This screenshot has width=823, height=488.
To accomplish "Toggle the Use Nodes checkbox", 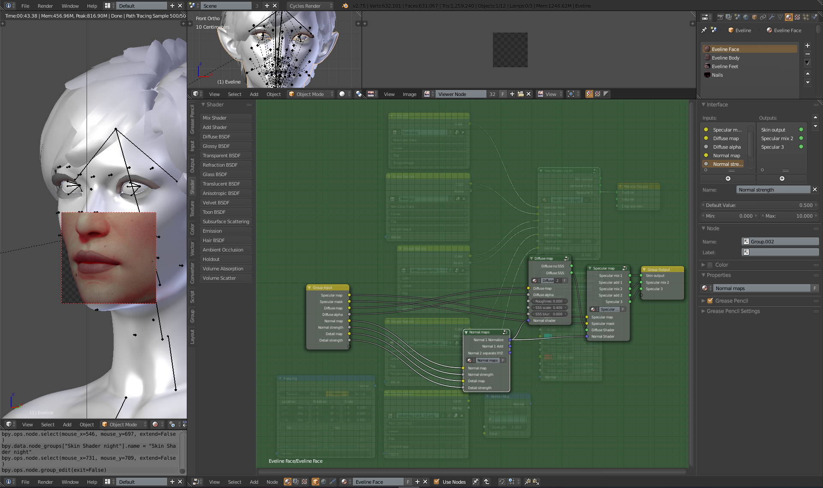I will pos(436,482).
